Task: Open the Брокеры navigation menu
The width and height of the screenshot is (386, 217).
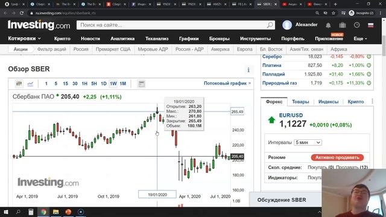Action: pyautogui.click(x=220, y=39)
